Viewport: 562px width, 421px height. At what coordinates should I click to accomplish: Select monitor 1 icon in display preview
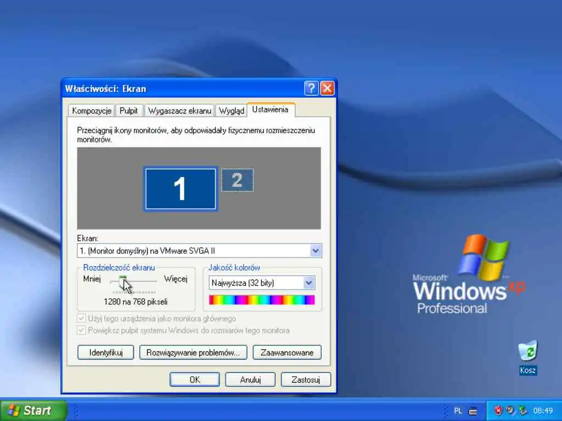[x=180, y=189]
